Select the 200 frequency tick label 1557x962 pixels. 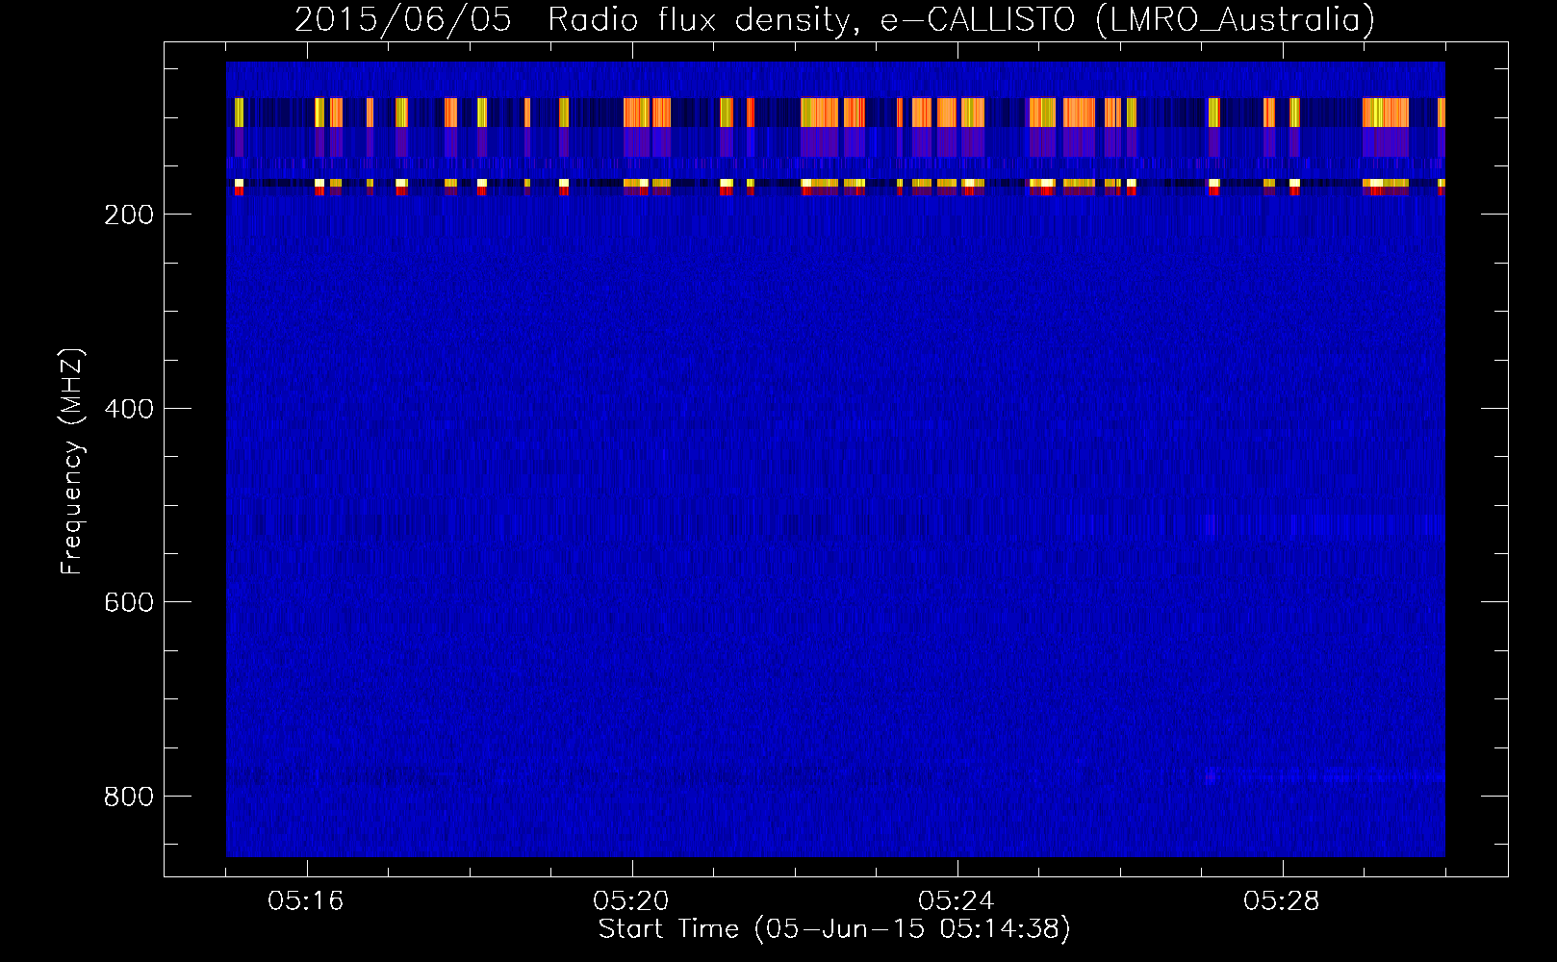[x=129, y=215]
